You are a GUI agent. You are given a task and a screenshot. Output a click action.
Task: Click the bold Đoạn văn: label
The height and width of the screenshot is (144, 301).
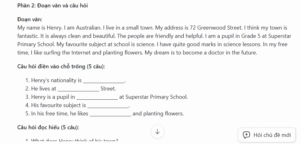pos(30,19)
